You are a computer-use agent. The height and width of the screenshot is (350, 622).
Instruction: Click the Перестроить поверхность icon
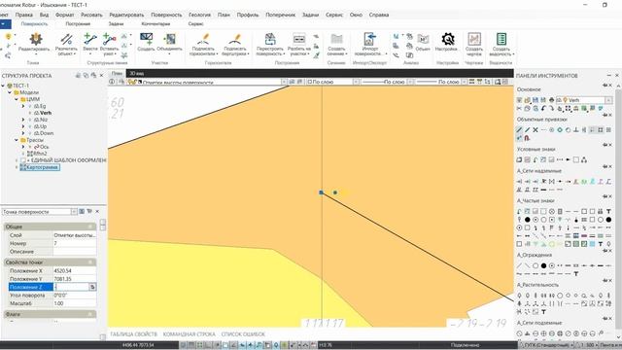pos(270,39)
